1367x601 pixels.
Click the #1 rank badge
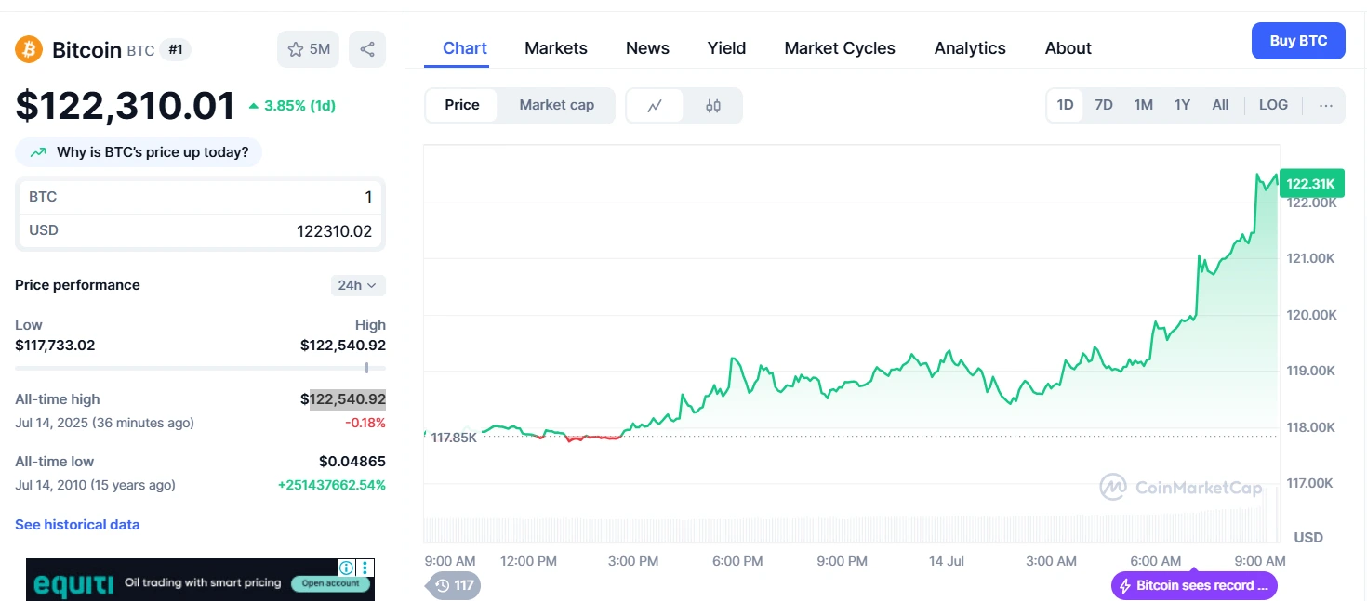pos(176,50)
